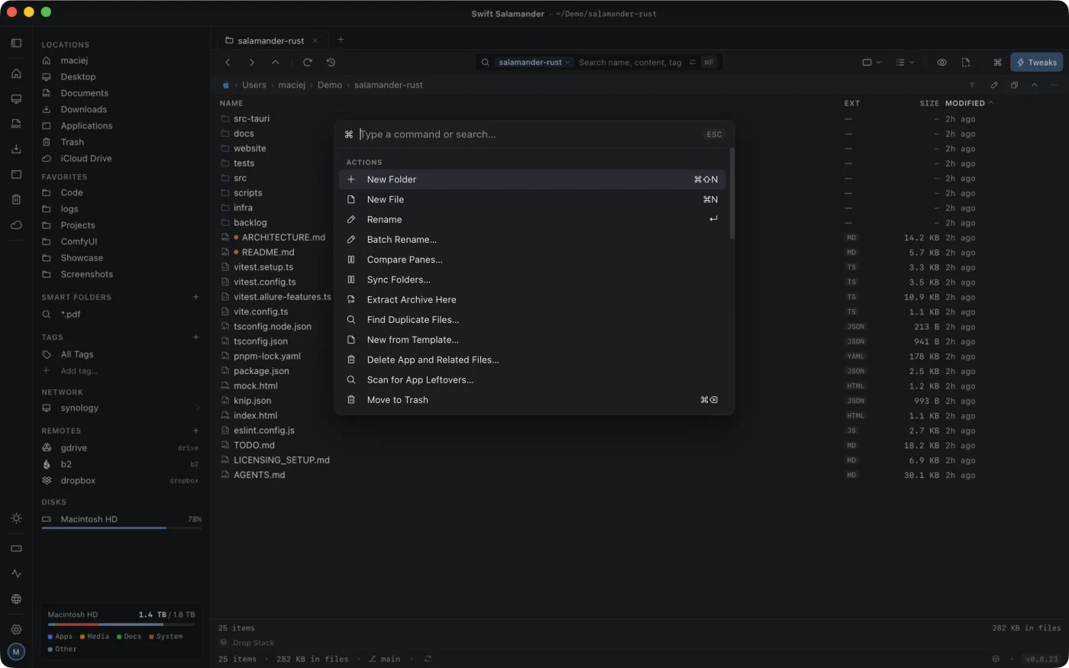Click Demo in the breadcrumb
The image size is (1069, 668).
(330, 86)
